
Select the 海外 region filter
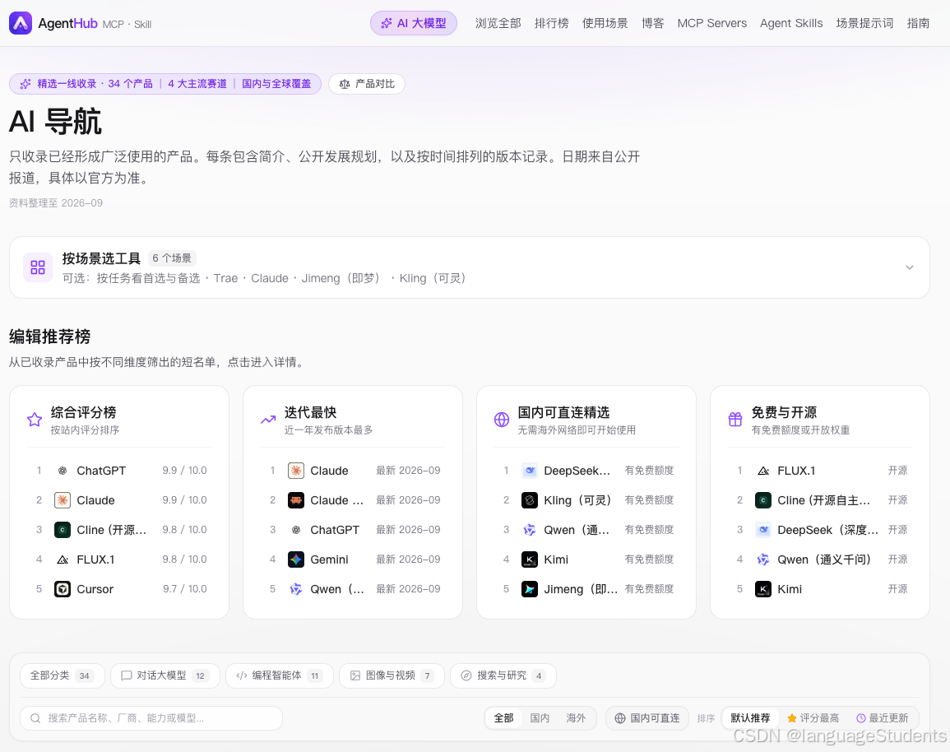pos(576,718)
